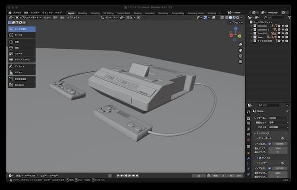Toggle the Denoise checkbox in viewport sampling
Viewport: 297px width, 190px height.
pos(260,158)
